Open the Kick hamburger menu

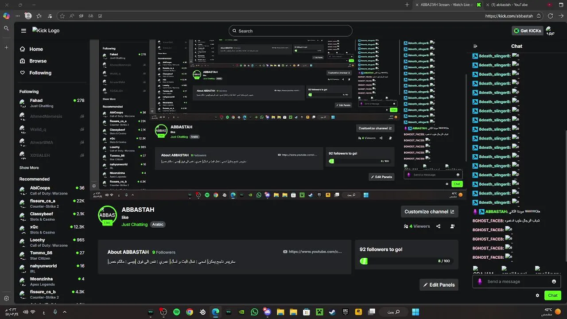coord(23,31)
